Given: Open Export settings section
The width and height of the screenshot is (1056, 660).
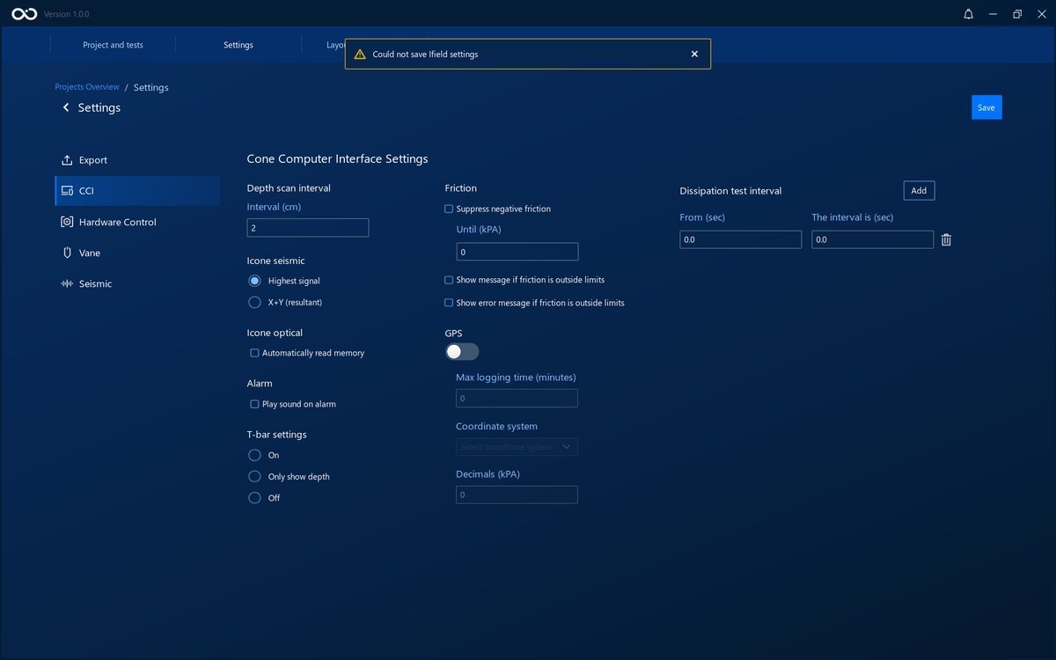Looking at the screenshot, I should [x=137, y=160].
